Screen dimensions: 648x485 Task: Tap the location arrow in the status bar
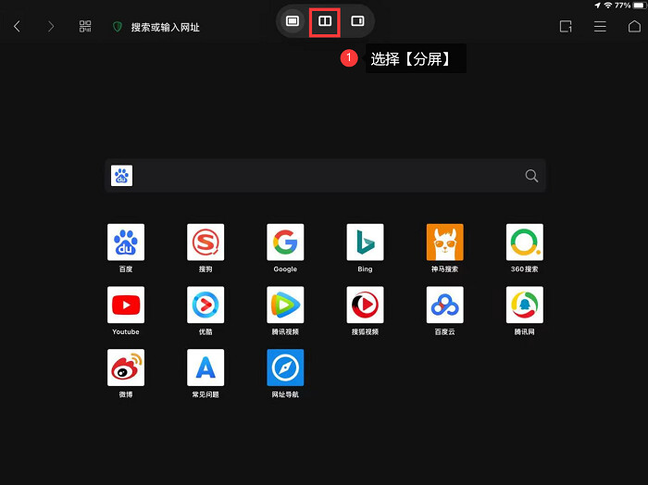pyautogui.click(x=598, y=5)
